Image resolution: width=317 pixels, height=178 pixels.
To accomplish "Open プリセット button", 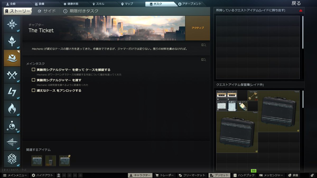I will pyautogui.click(x=219, y=175).
